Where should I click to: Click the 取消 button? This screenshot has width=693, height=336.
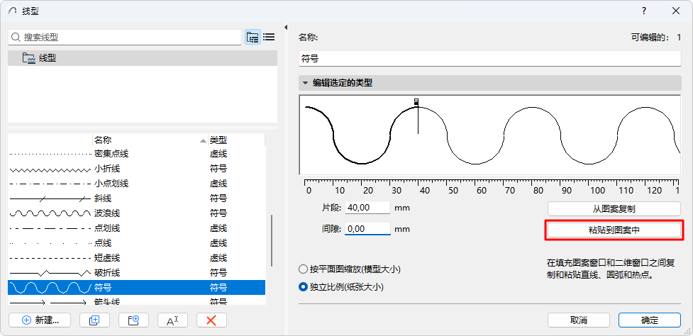pyautogui.click(x=579, y=320)
